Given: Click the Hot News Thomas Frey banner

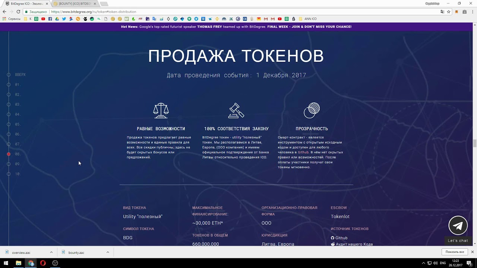Looking at the screenshot, I should pos(236,27).
